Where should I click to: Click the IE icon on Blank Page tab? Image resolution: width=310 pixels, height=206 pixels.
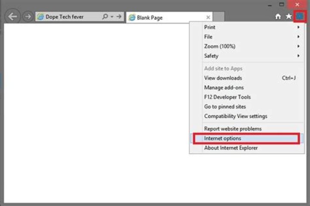click(x=132, y=18)
